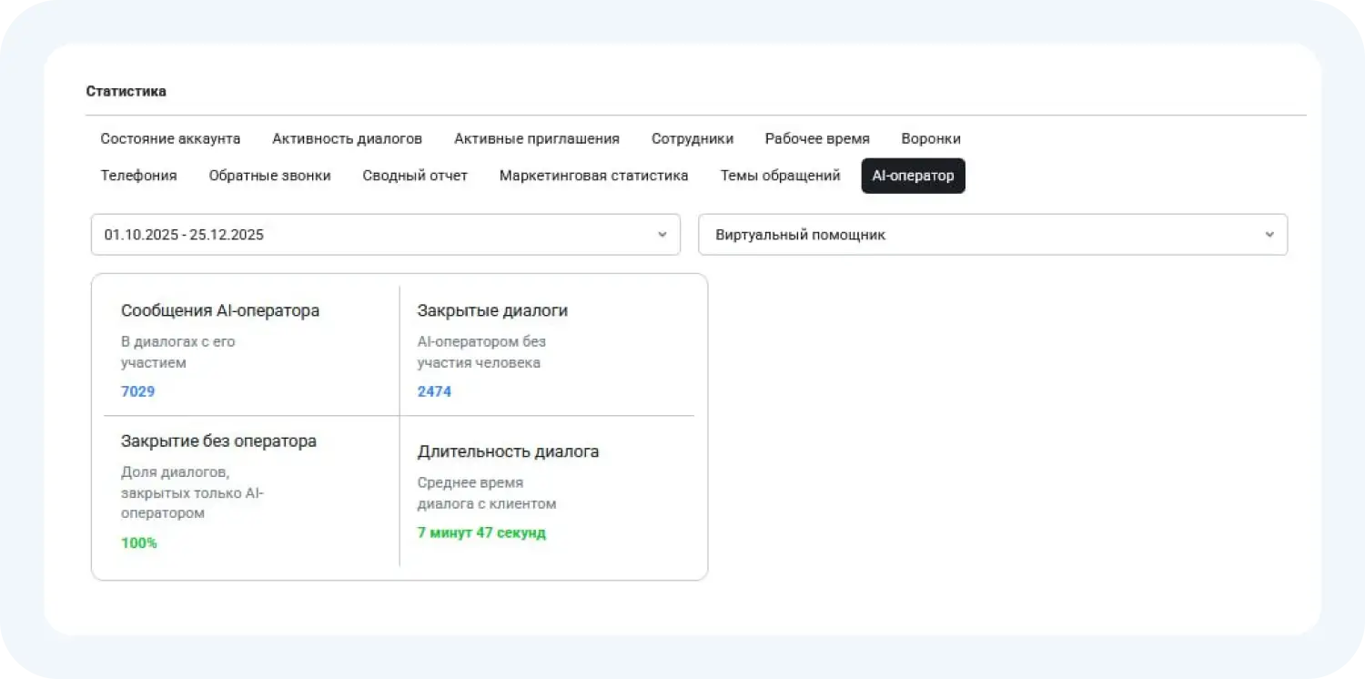Viewport: 1365px width, 679px height.
Task: Click the 7 минут 47 секунд duration
Action: click(481, 532)
